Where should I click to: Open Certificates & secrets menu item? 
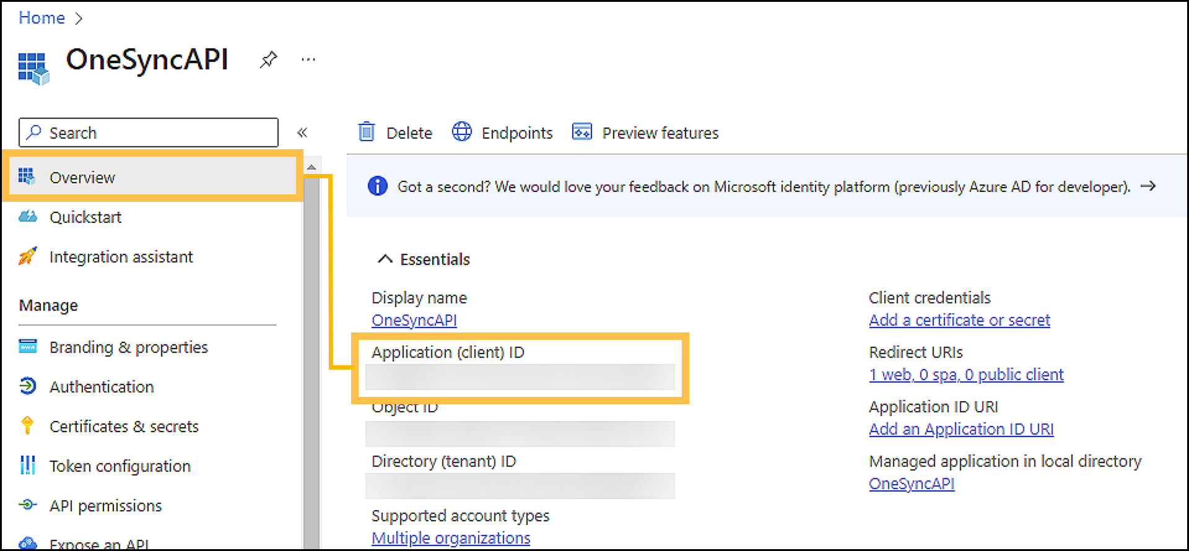124,427
